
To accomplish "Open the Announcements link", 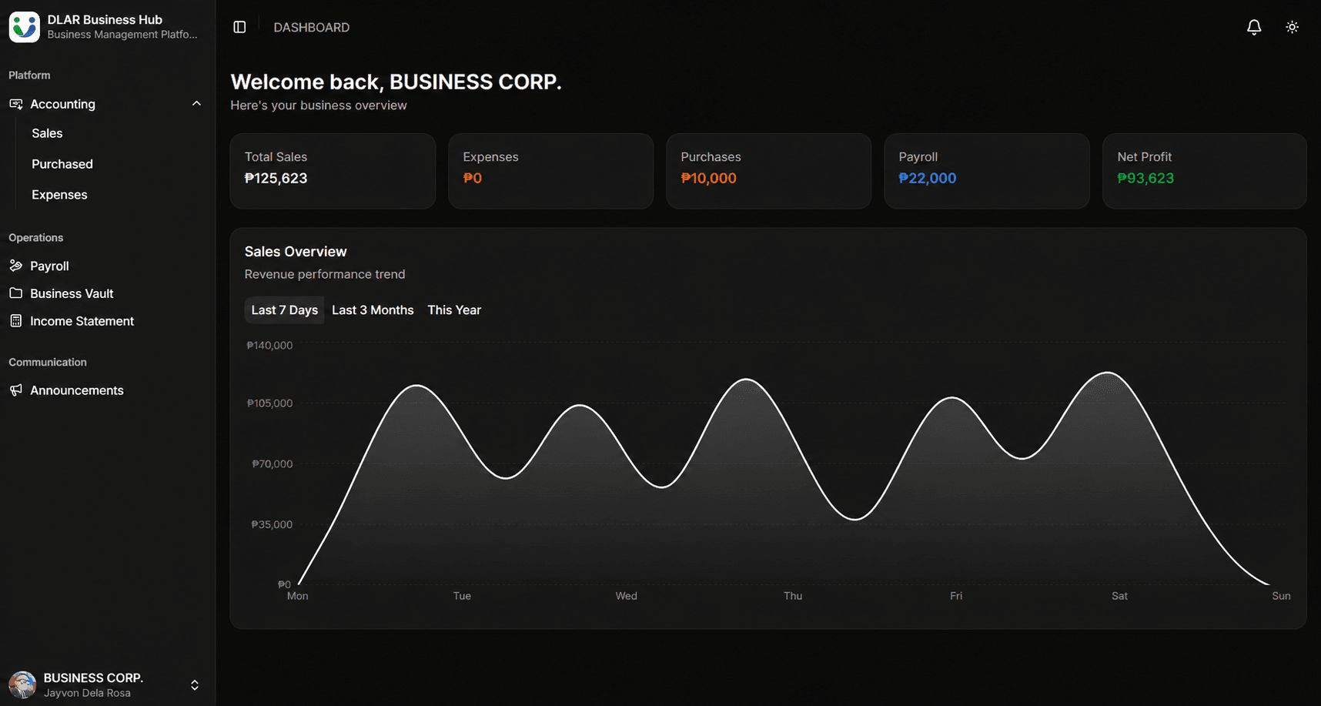I will click(x=77, y=390).
